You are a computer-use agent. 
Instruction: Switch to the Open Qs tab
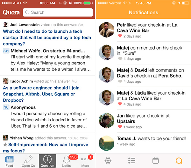(x=28, y=161)
